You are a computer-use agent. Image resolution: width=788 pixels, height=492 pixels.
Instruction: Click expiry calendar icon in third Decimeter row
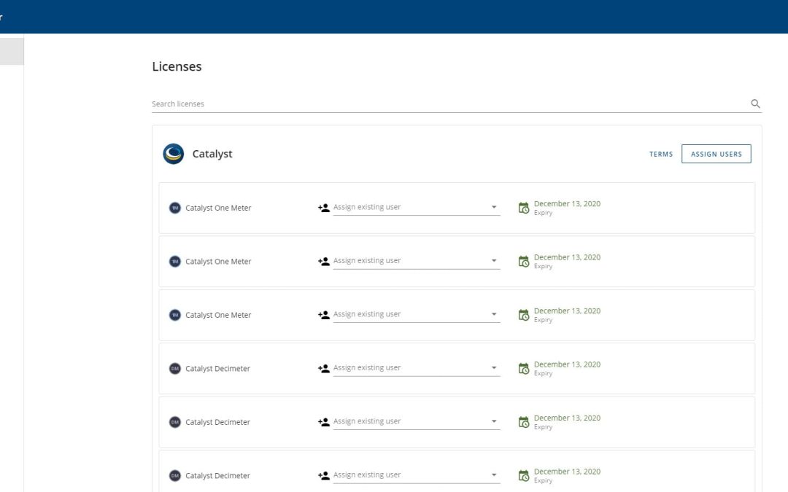click(524, 475)
